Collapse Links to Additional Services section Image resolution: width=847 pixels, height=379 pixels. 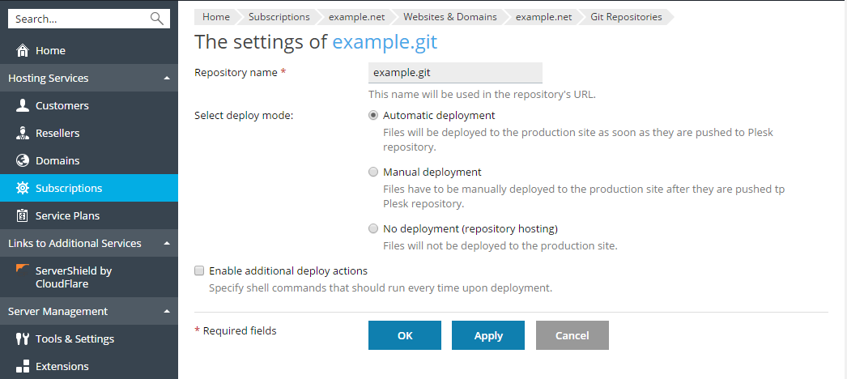(166, 244)
